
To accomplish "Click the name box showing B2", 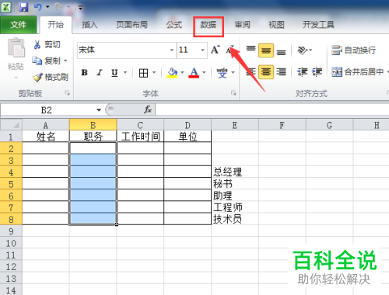I will (47, 110).
